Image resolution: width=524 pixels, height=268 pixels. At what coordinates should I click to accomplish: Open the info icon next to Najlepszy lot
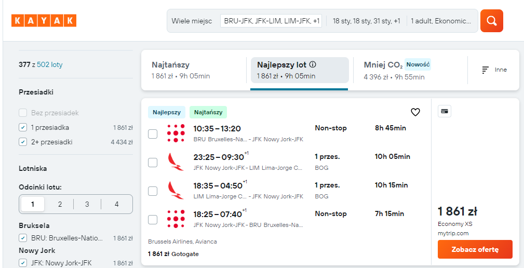point(313,64)
